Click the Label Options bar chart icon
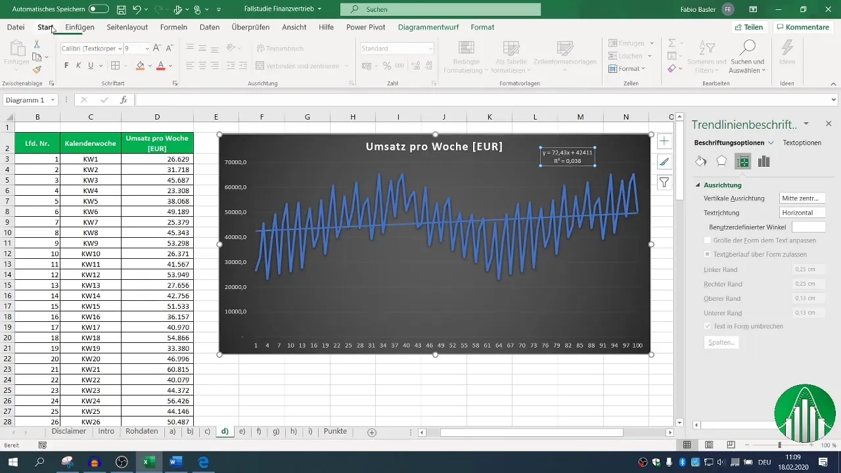 [x=763, y=162]
